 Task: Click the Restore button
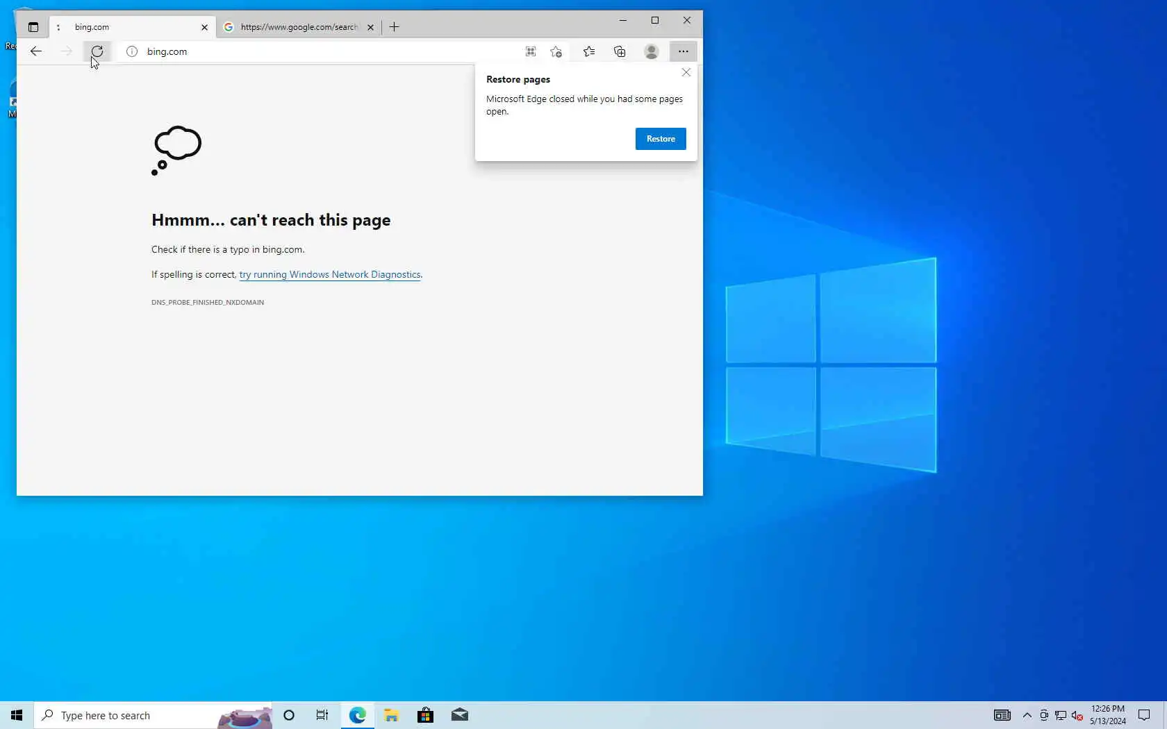661,139
